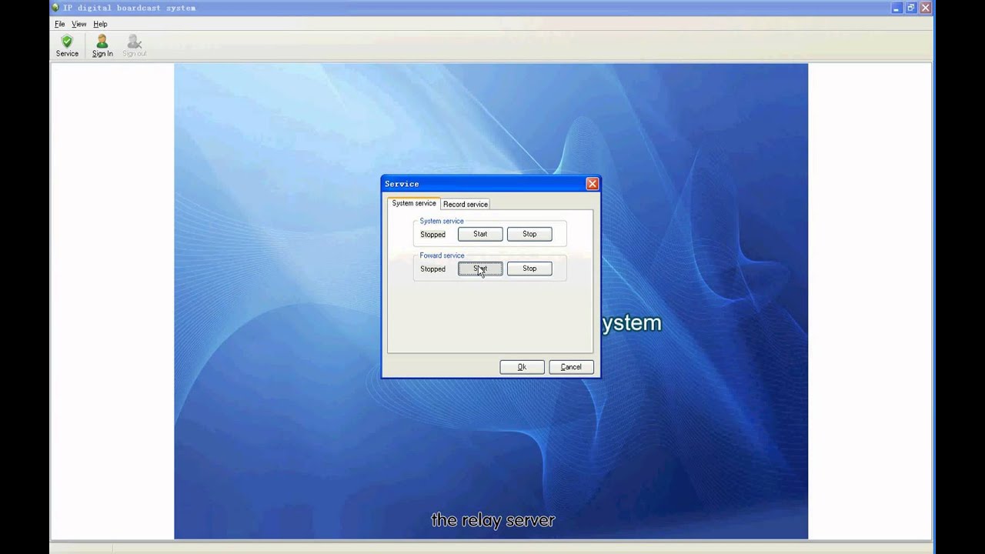Close the Service dialog with X
The height and width of the screenshot is (554, 985).
click(592, 184)
